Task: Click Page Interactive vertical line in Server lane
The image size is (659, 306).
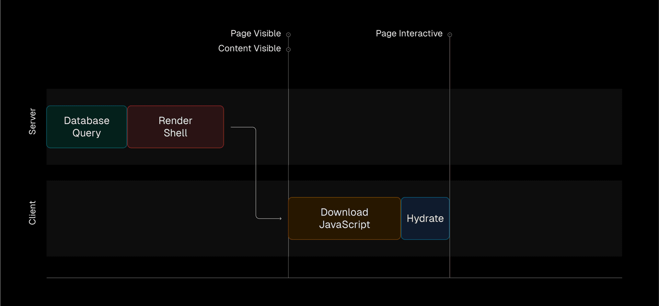Action: (x=450, y=127)
